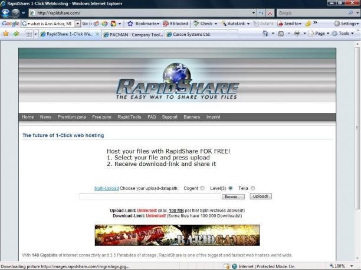
Task: Click the address bar with rapidshare.com URL
Action: [x=140, y=13]
